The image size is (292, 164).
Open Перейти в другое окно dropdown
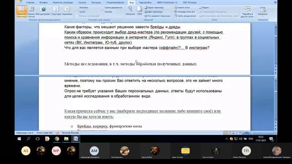click(247, 12)
